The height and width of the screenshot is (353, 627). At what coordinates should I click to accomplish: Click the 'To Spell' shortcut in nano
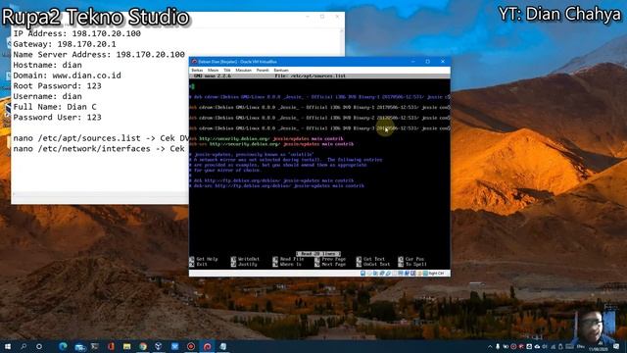412,264
